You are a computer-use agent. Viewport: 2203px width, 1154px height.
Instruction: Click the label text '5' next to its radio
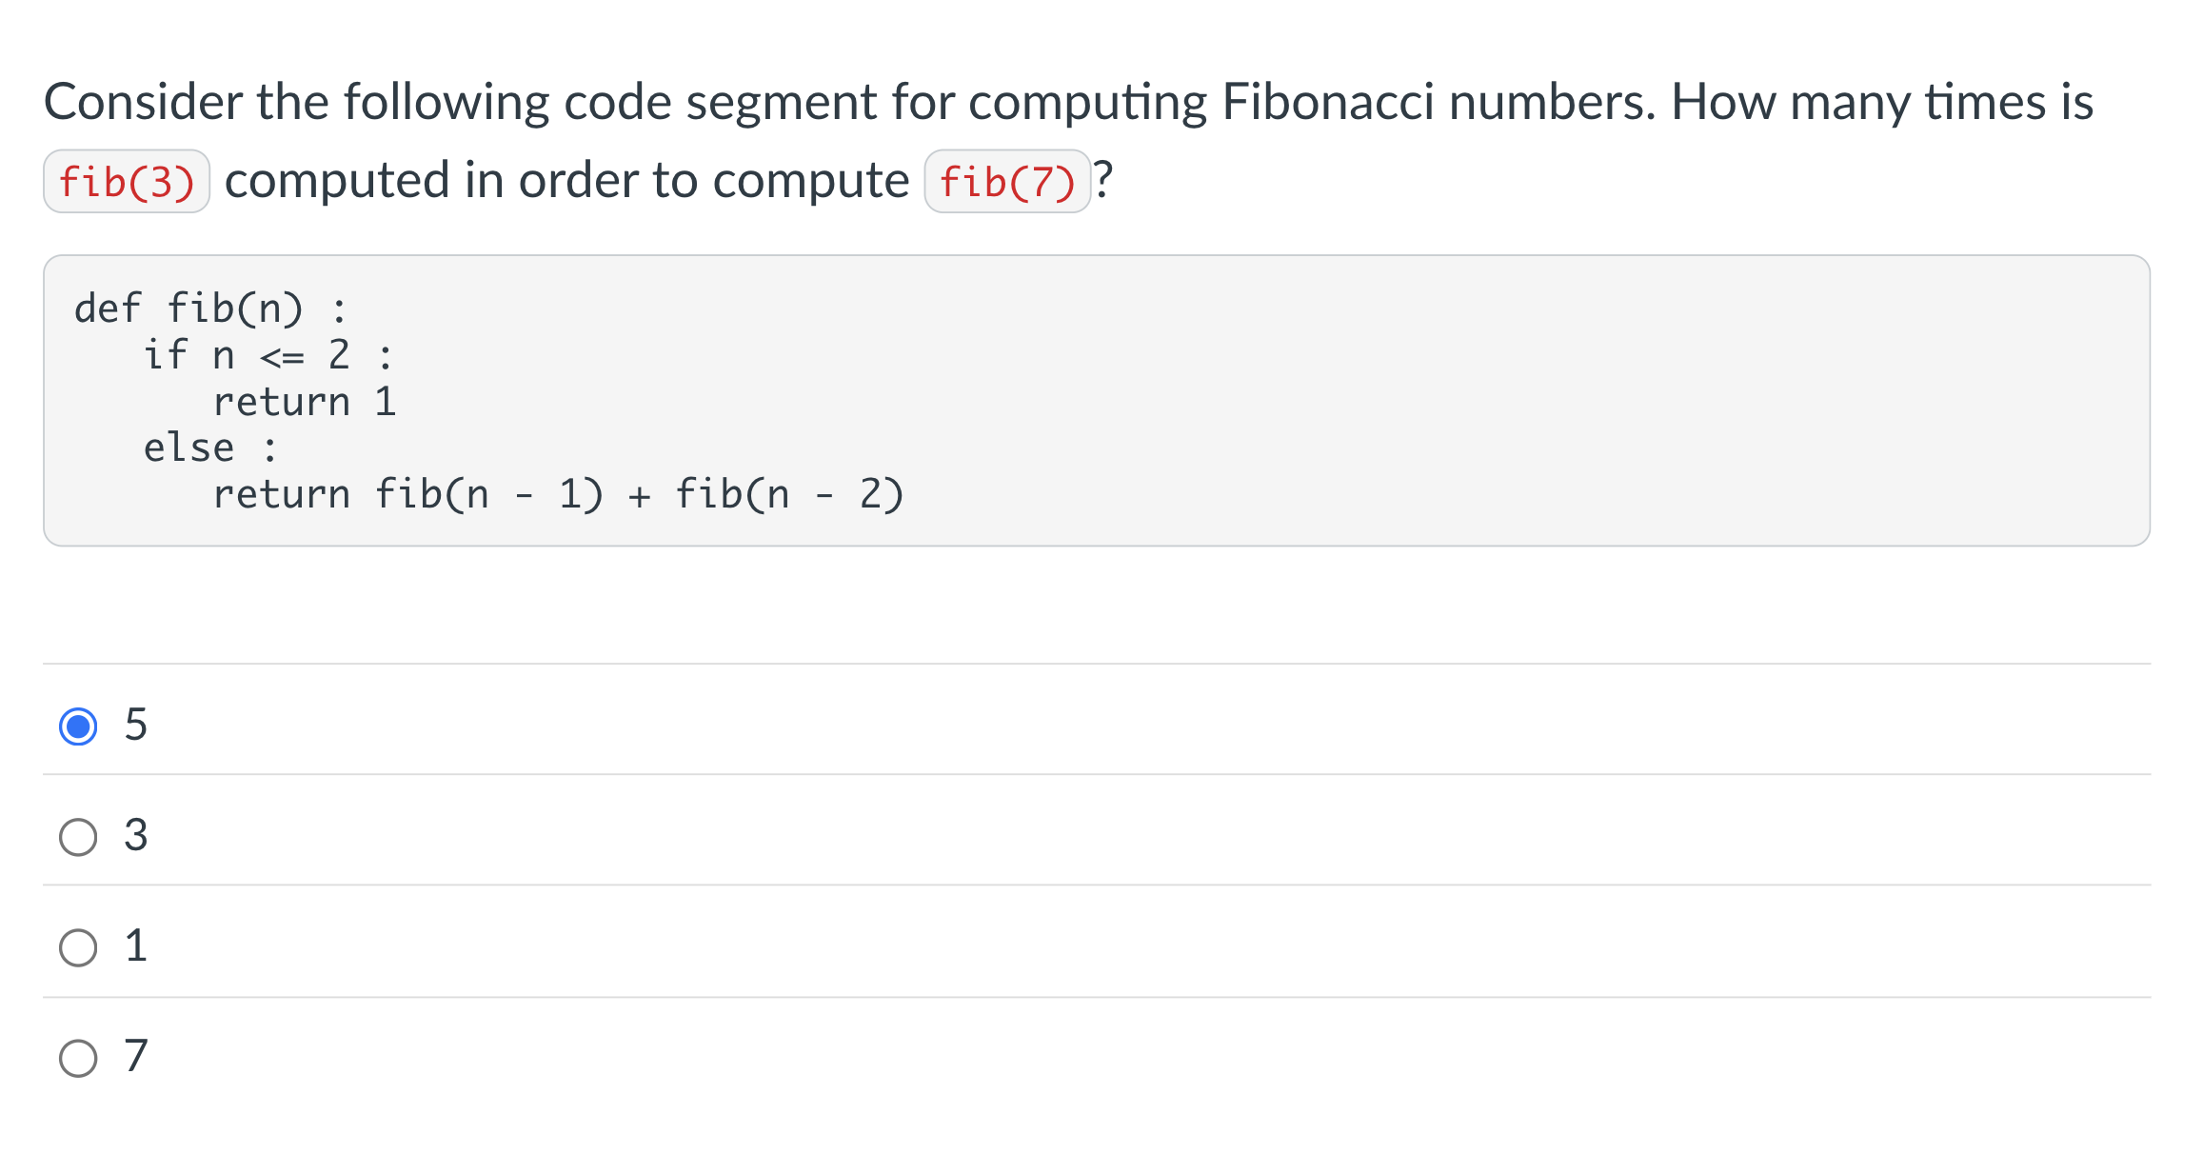click(136, 726)
